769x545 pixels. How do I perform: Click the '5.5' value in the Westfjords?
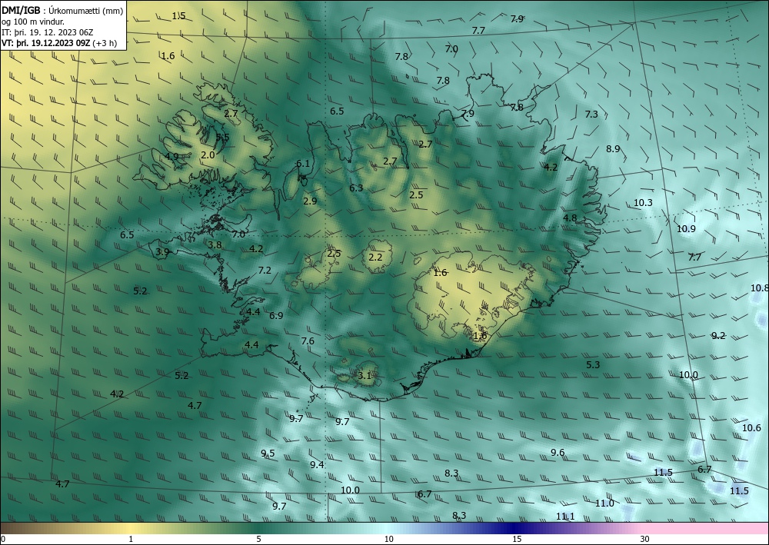[223, 138]
